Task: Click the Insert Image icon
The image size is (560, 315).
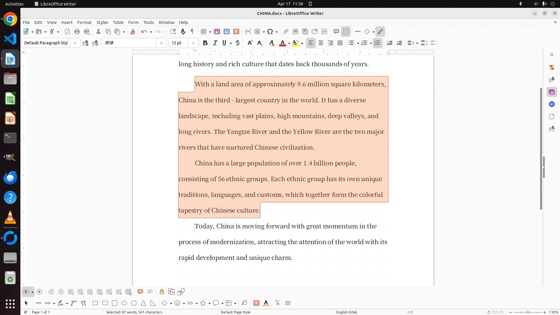Action: (217, 32)
